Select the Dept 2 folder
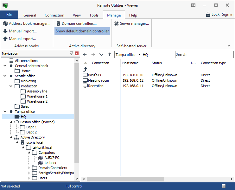 coord(31,132)
